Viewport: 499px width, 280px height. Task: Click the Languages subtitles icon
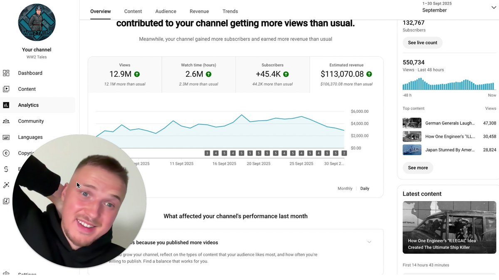[6, 137]
